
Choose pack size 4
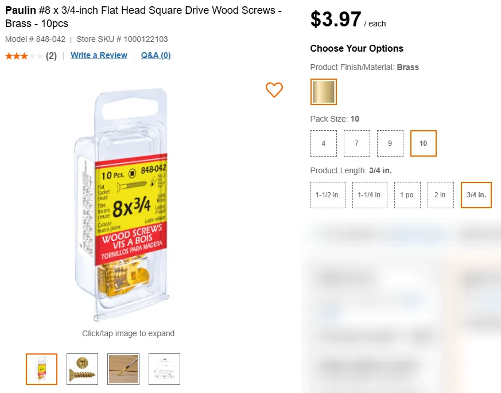pos(324,143)
